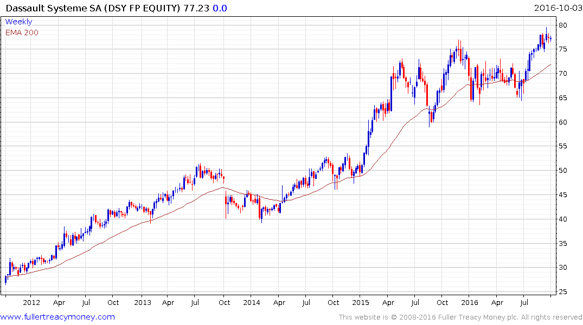Image resolution: width=583 pixels, height=325 pixels.
Task: Click the 80 price axis label
Action: point(563,25)
